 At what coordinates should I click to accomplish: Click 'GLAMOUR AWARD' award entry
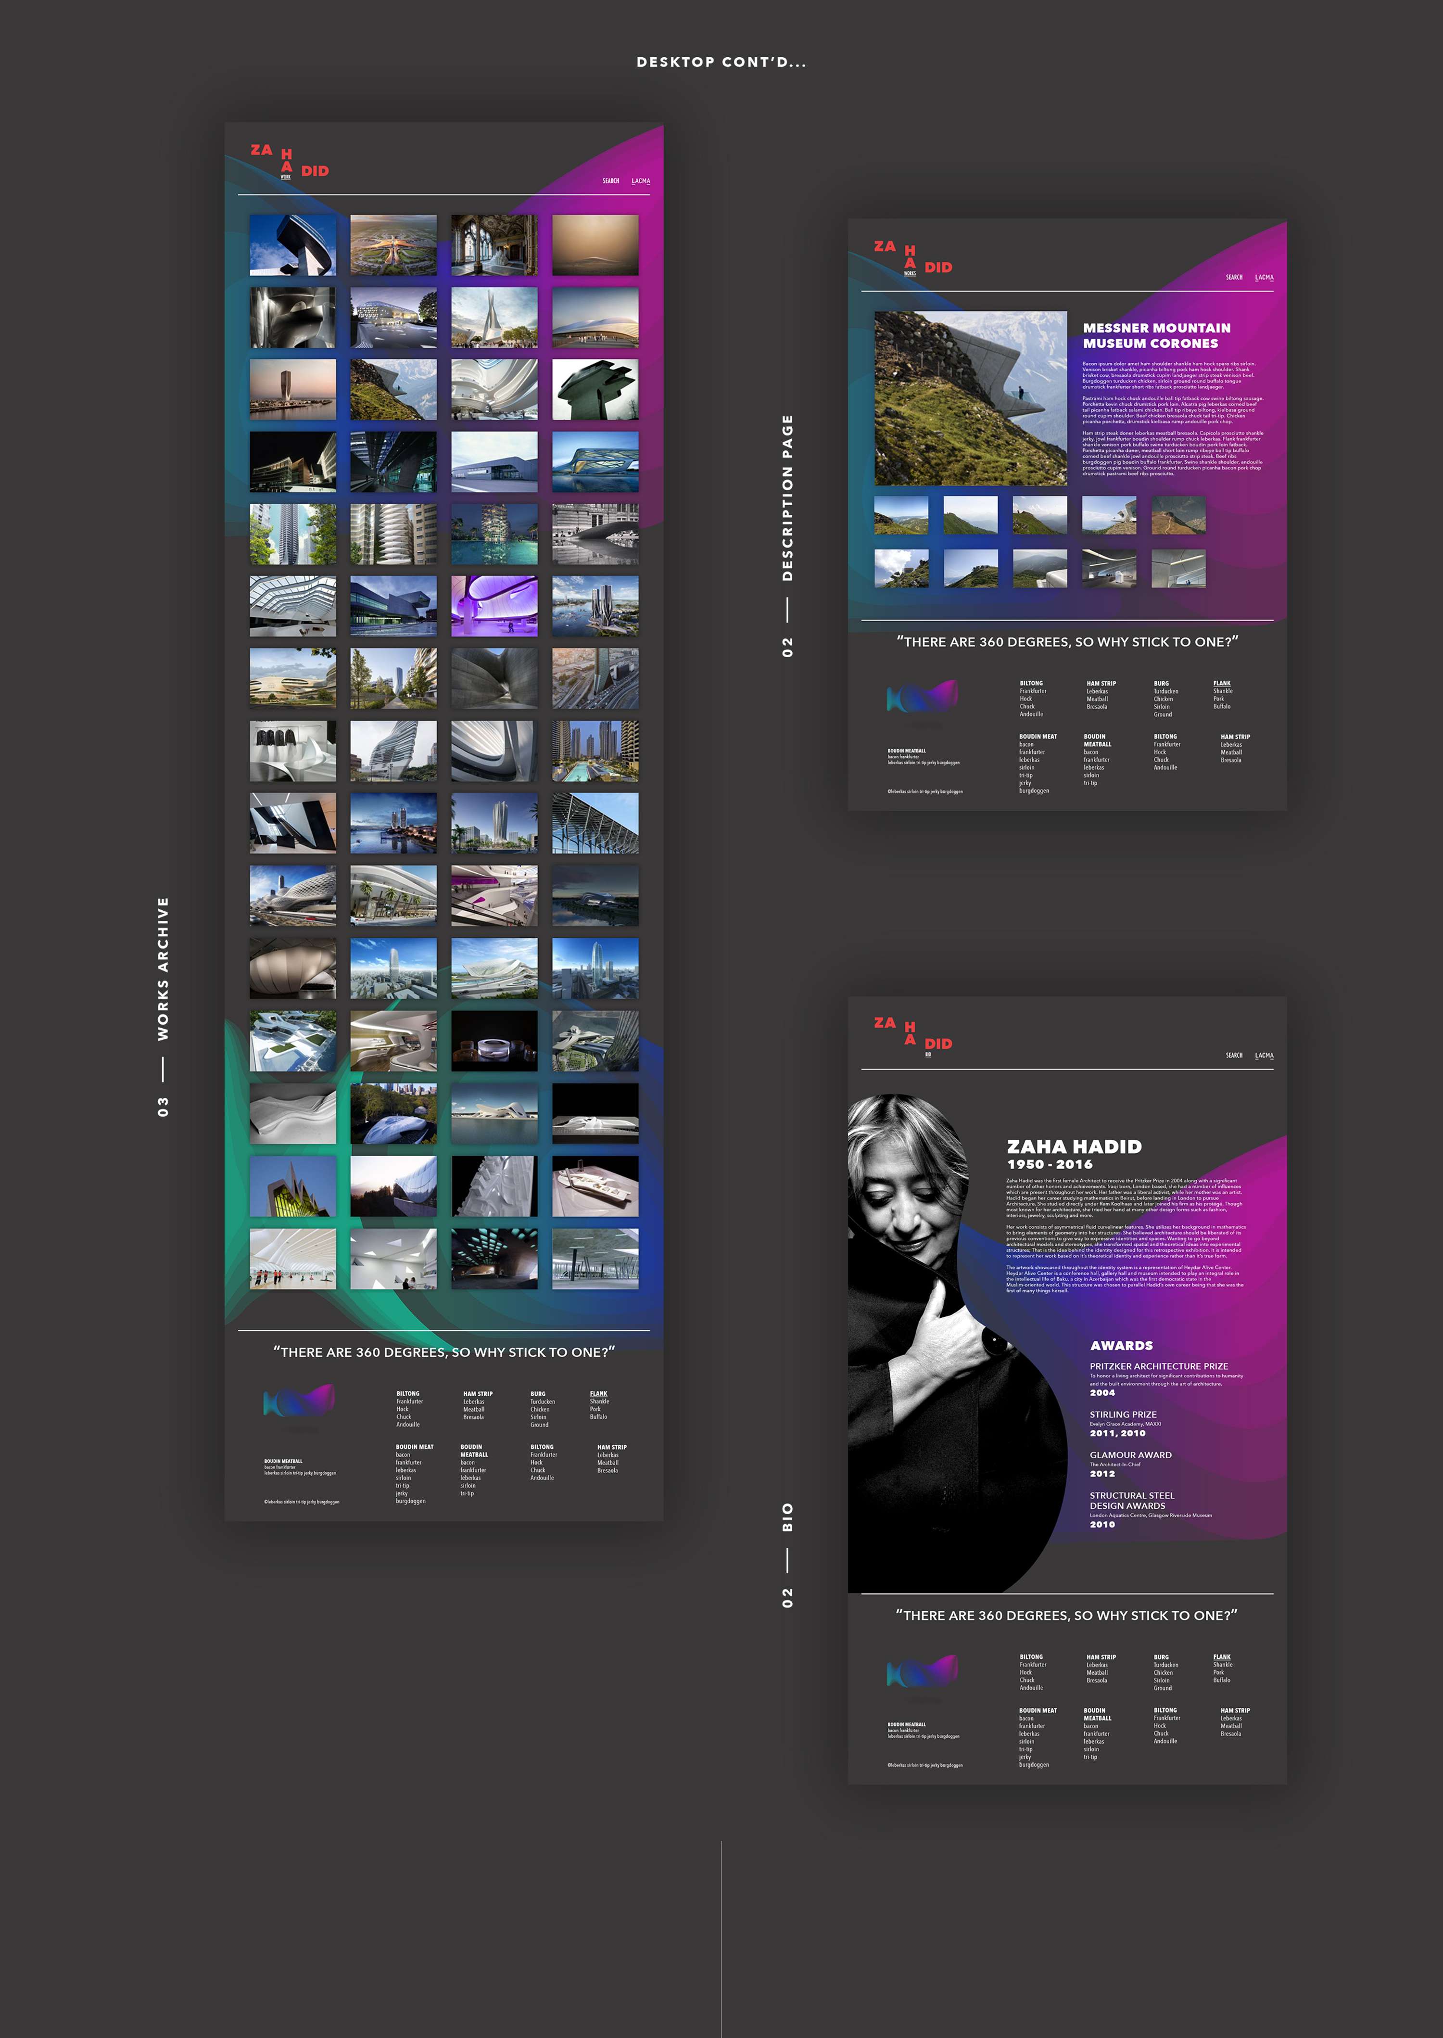1130,1455
